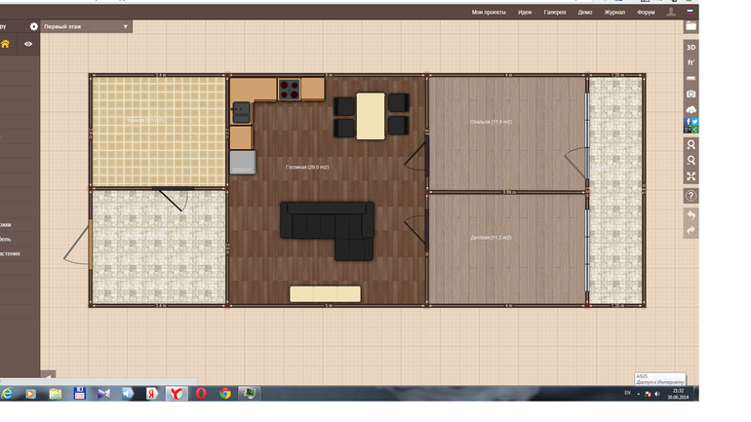The height and width of the screenshot is (422, 751).
Task: Share plan on Facebook
Action: click(x=688, y=122)
